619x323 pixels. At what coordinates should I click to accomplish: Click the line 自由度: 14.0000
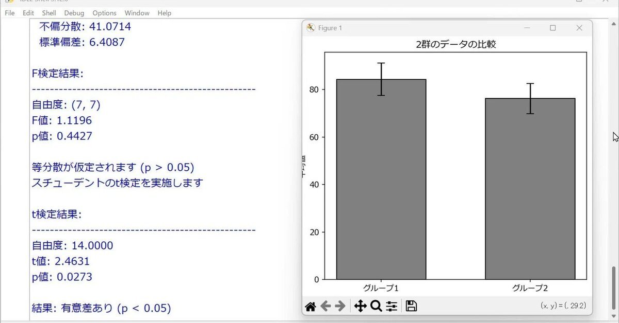[72, 246]
